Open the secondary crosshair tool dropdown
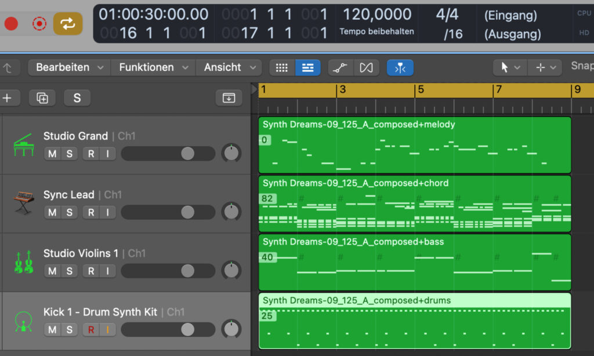Viewport: 594px width, 356px height. coord(545,68)
